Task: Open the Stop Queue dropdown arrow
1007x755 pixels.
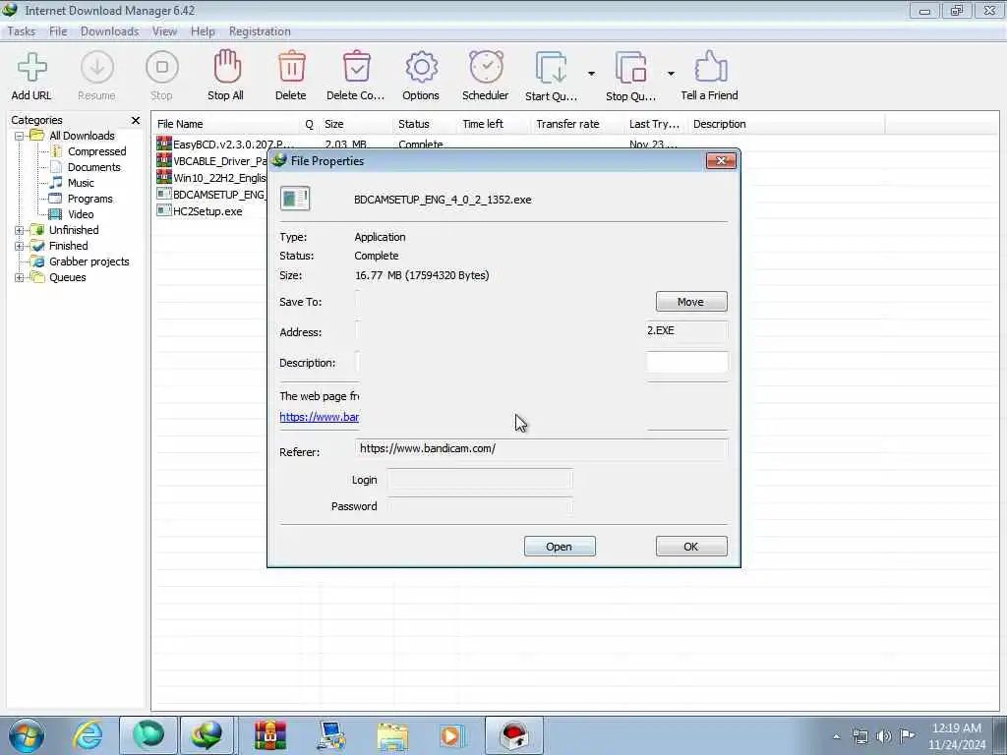Action: click(x=671, y=74)
